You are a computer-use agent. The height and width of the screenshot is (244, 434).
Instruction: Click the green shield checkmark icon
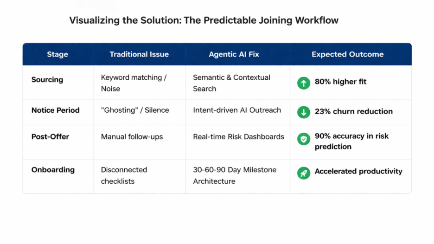tap(304, 139)
